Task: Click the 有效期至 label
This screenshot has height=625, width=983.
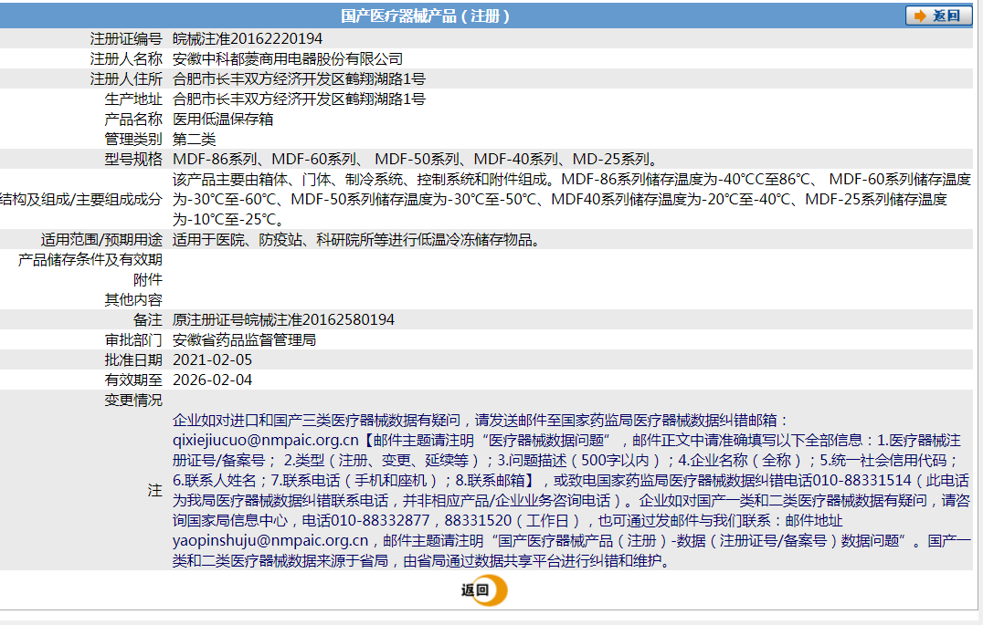Action: tap(133, 380)
